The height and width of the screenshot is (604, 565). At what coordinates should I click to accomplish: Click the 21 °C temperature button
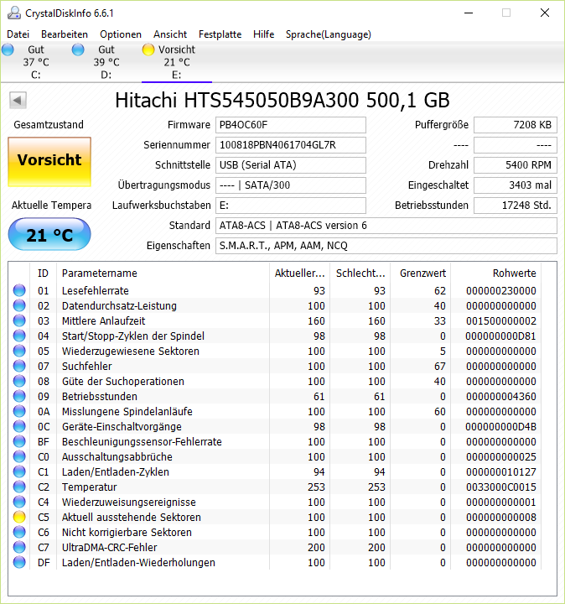49,234
